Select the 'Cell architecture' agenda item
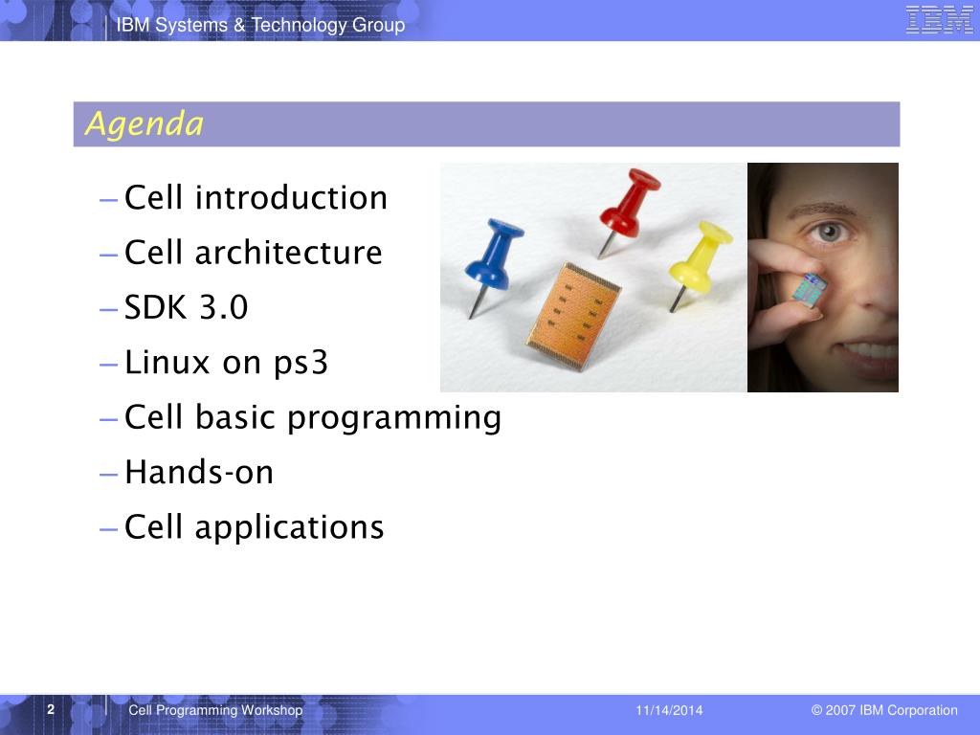This screenshot has width=980, height=735. click(253, 253)
